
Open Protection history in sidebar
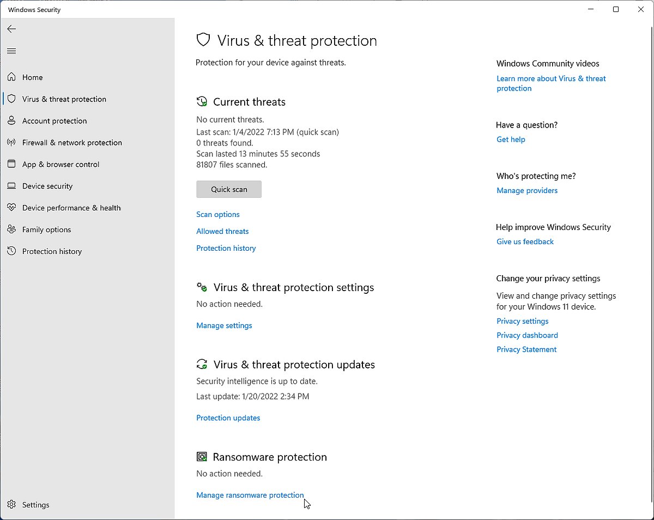click(52, 252)
